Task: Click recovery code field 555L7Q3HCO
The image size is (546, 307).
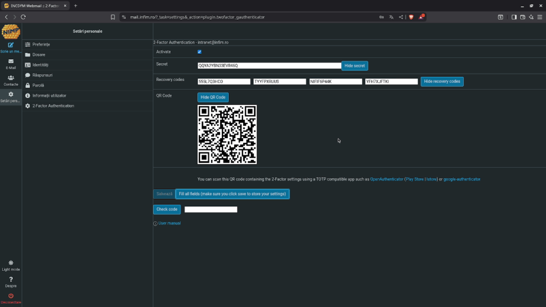Action: [224, 82]
